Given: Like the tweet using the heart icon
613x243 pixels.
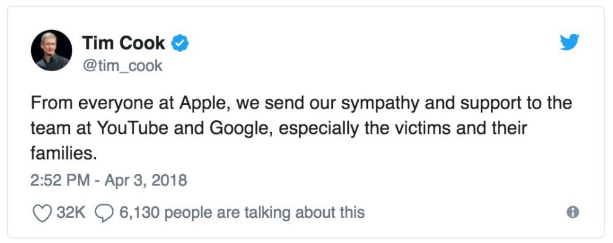Looking at the screenshot, I should click(42, 214).
